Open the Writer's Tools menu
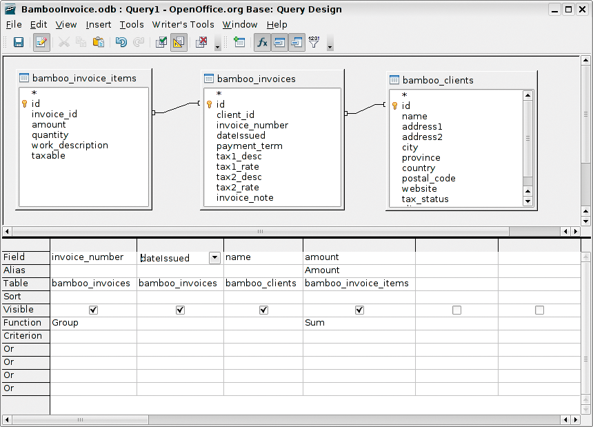Screen dimensions: 593x427 click(183, 25)
